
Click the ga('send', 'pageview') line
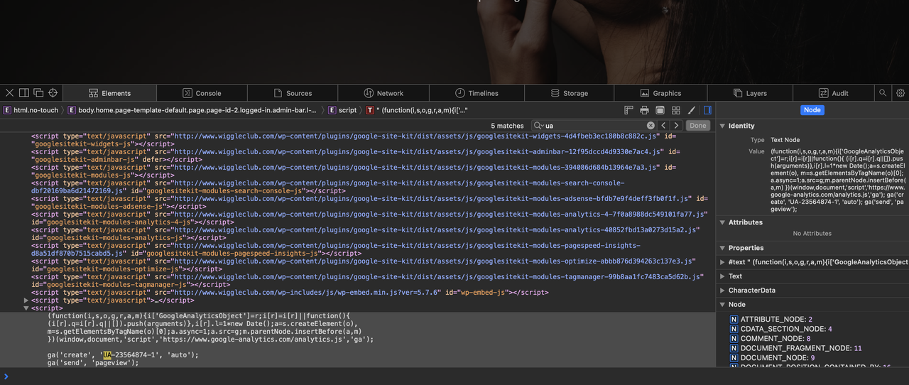[93, 362]
